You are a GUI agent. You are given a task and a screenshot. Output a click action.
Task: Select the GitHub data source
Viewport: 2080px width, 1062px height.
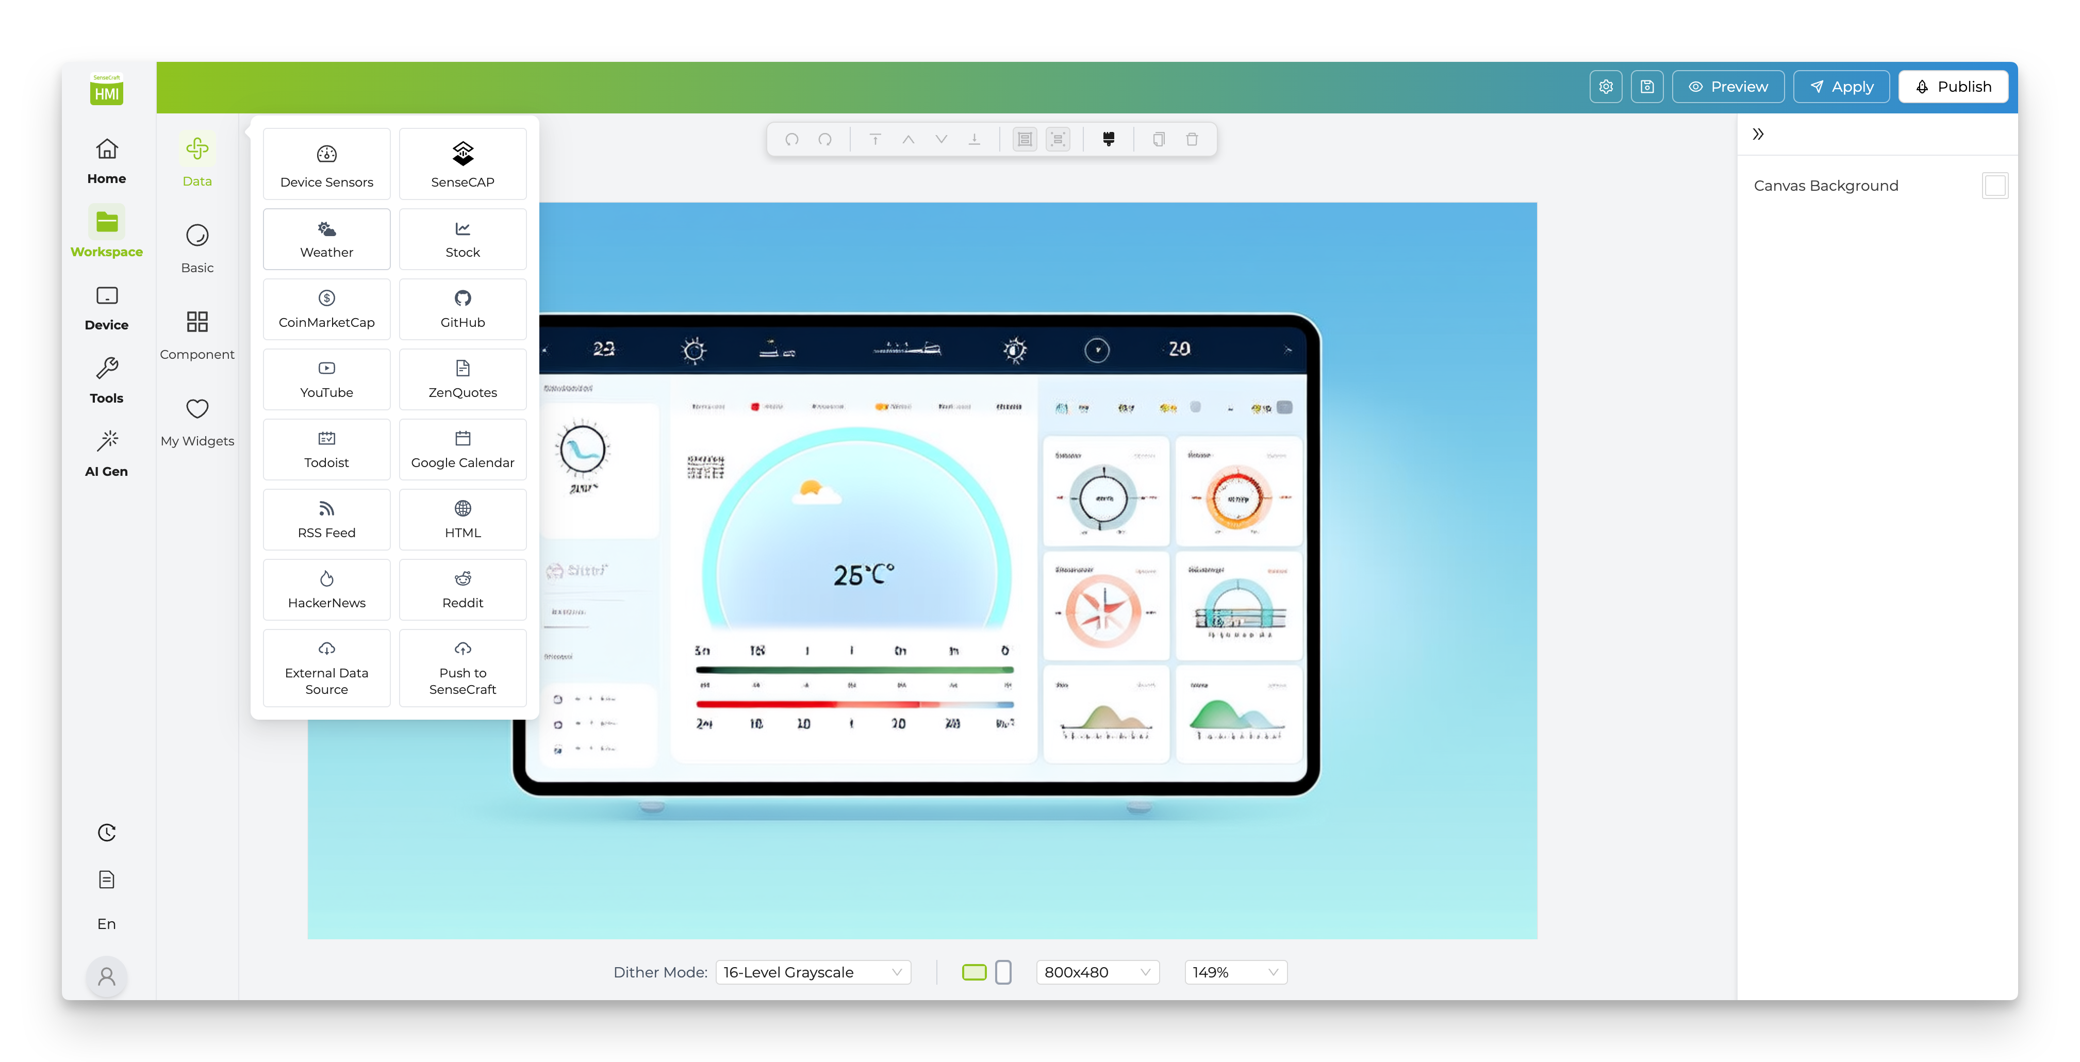462,309
